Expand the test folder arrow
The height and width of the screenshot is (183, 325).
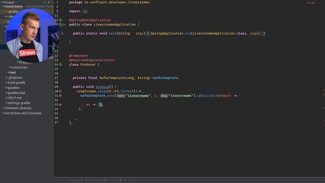(x=6, y=72)
